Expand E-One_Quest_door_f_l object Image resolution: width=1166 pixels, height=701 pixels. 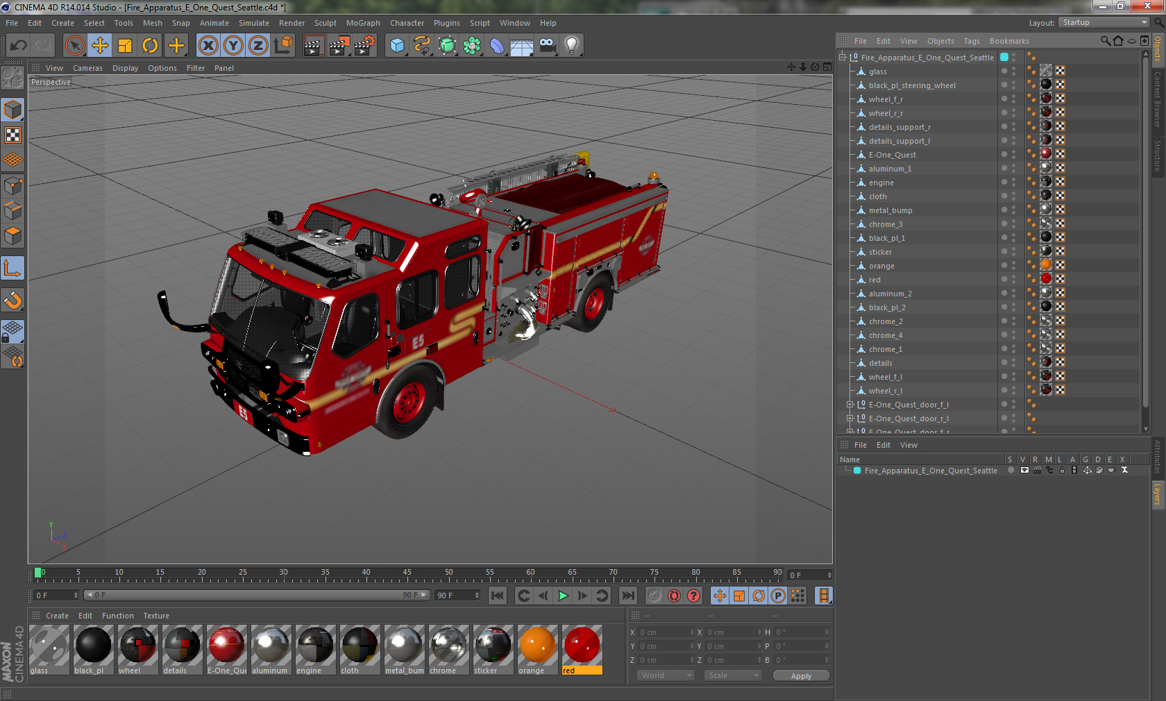(850, 405)
